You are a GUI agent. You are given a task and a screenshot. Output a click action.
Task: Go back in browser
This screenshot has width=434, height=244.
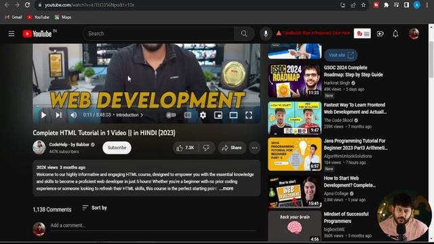coord(7,5)
